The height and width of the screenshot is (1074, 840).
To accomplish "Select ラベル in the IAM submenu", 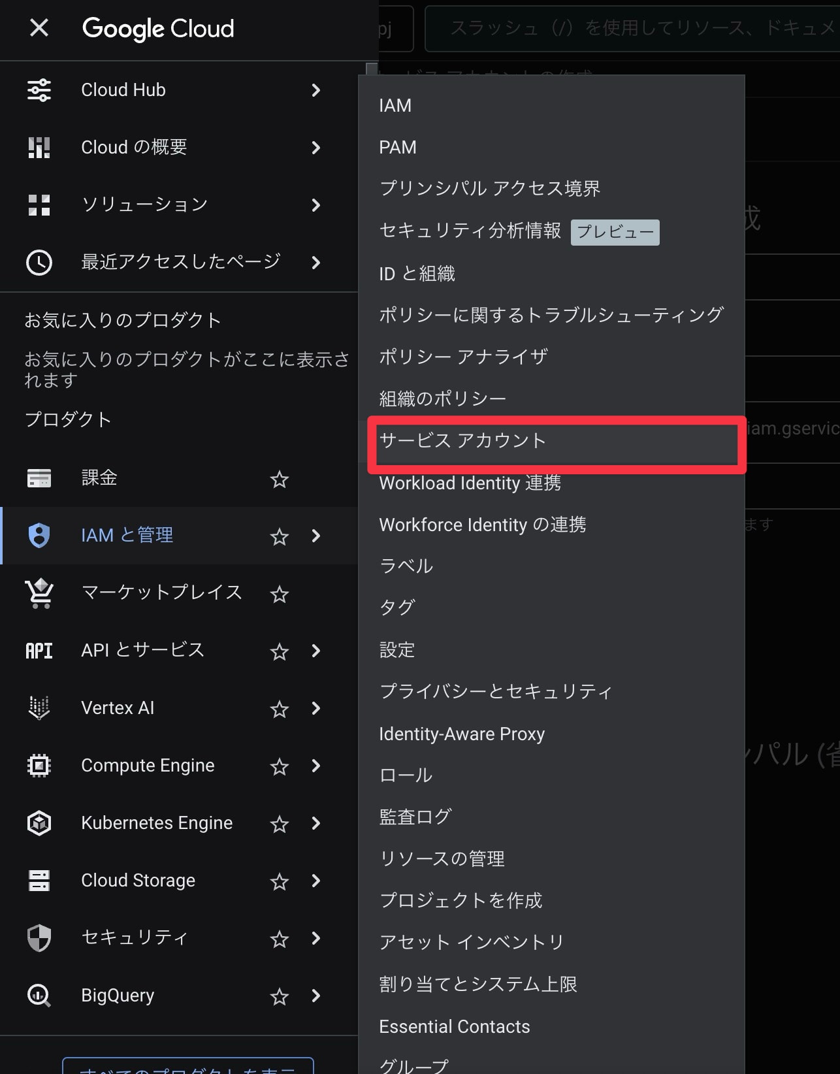I will click(x=551, y=566).
